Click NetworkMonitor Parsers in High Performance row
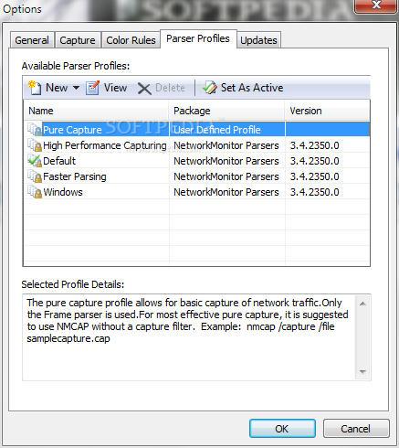This screenshot has width=399, height=448. [x=226, y=145]
